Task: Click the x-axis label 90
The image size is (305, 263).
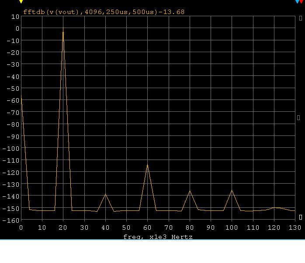Action: 211,227
